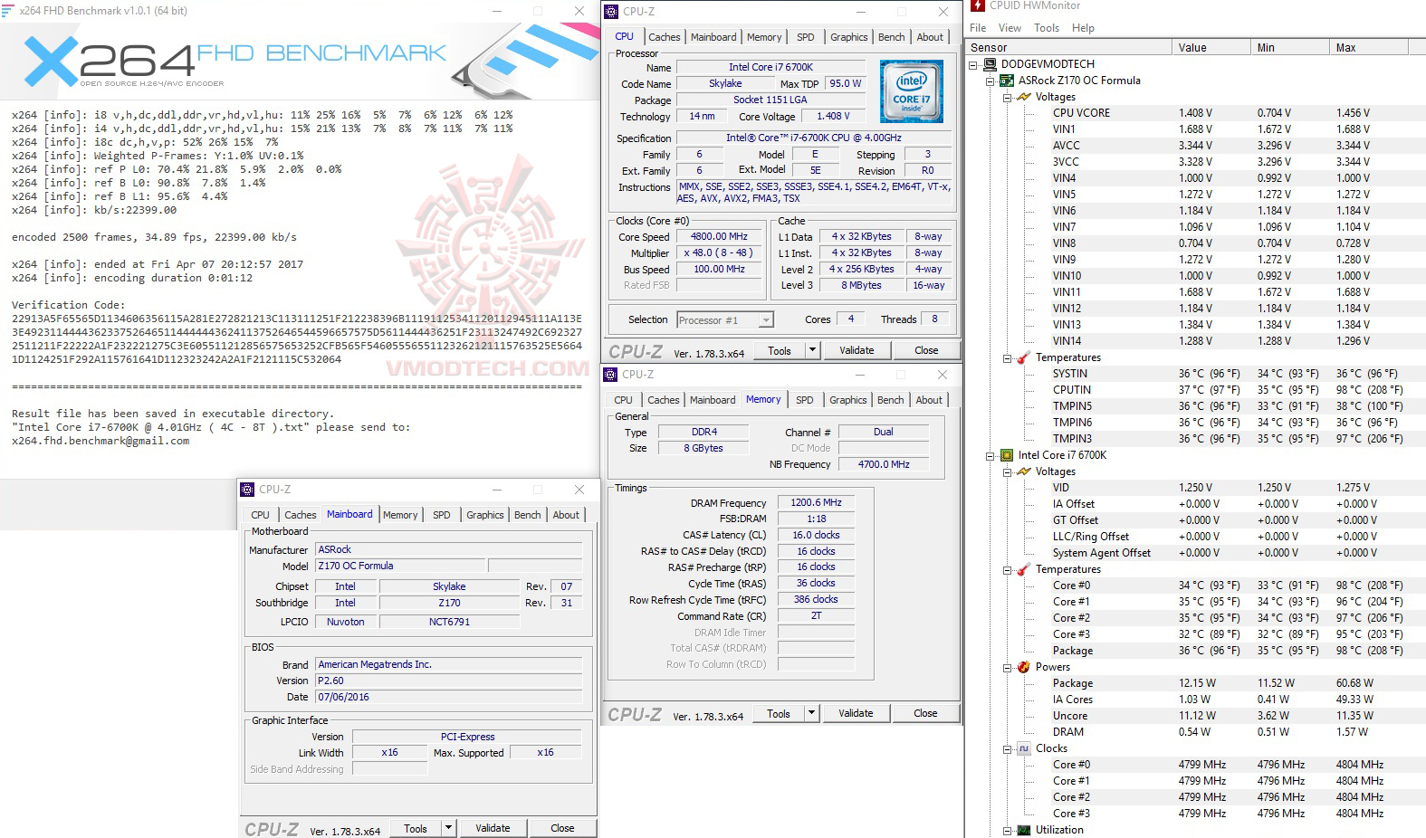The image size is (1426, 838).
Task: Open the Tools dropdown arrow in CPU-Z CPU window
Action: click(812, 350)
